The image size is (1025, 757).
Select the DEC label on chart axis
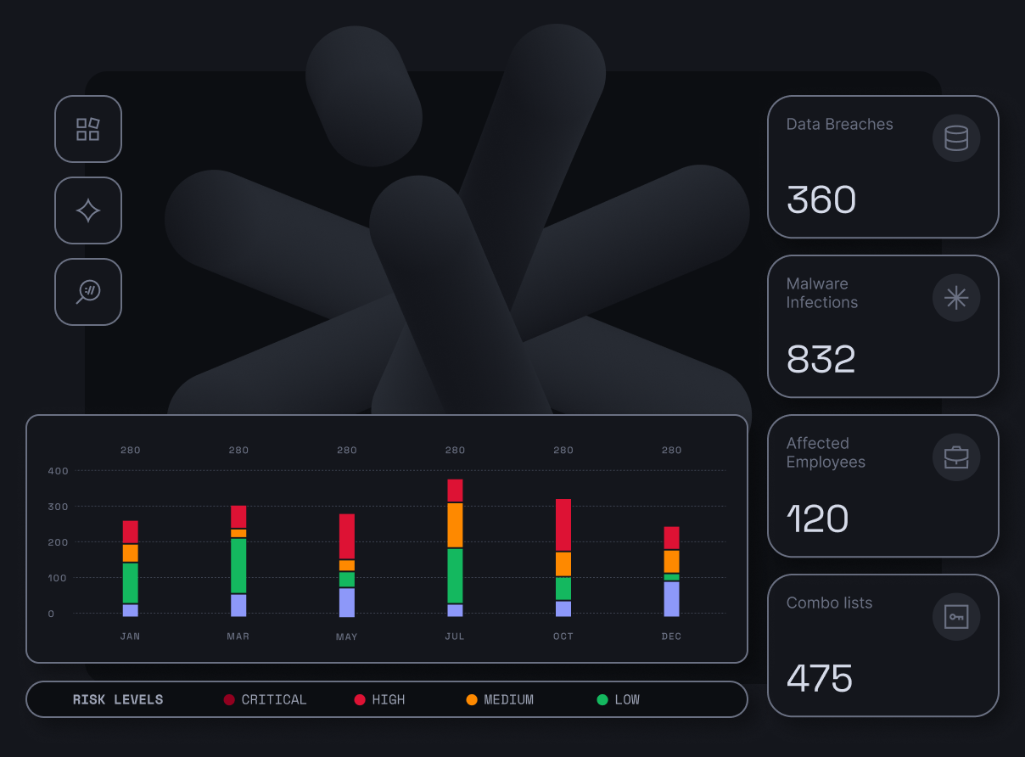[x=671, y=636]
